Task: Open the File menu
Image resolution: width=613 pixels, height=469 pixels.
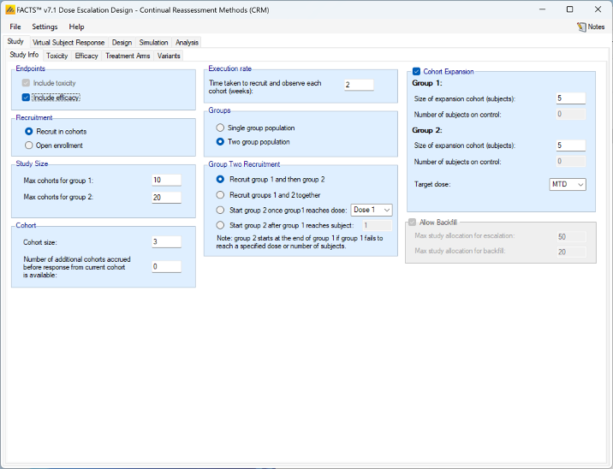Action: coord(15,27)
